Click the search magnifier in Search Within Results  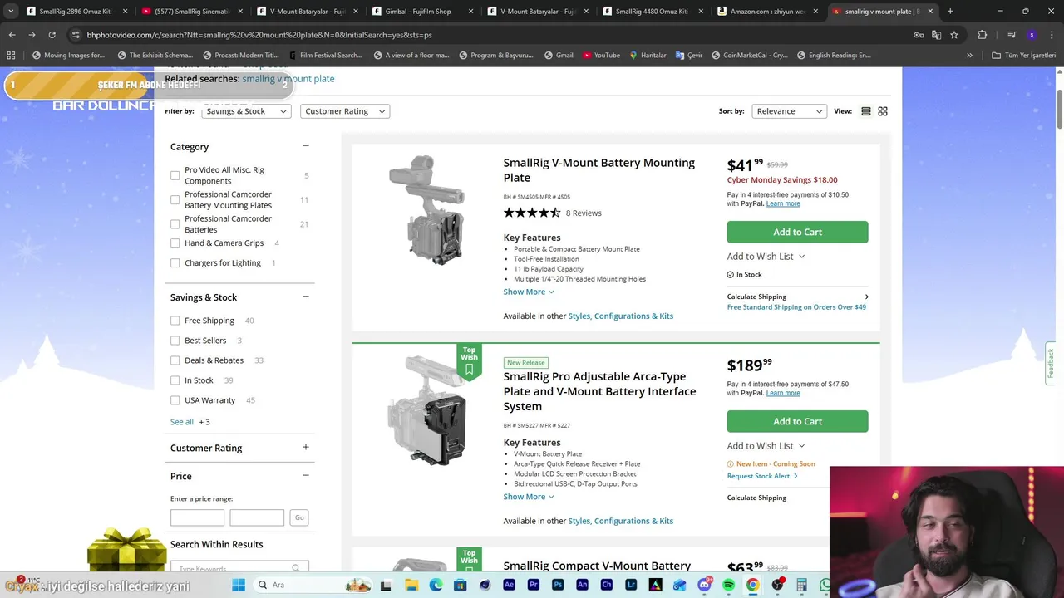coord(295,568)
